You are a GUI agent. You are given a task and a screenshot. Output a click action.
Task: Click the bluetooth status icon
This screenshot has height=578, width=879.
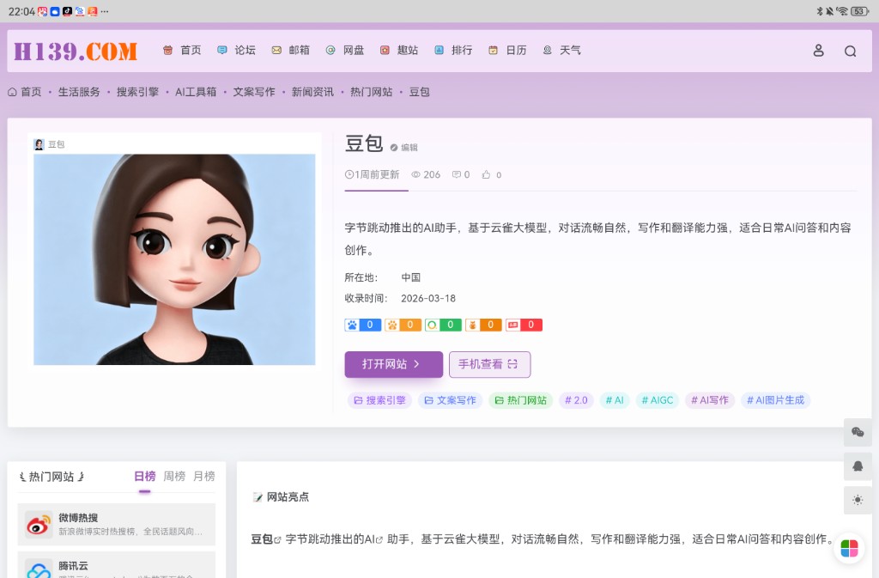[819, 11]
